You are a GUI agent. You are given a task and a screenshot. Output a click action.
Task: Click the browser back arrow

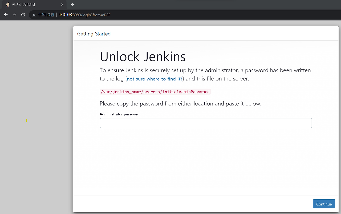coord(6,15)
